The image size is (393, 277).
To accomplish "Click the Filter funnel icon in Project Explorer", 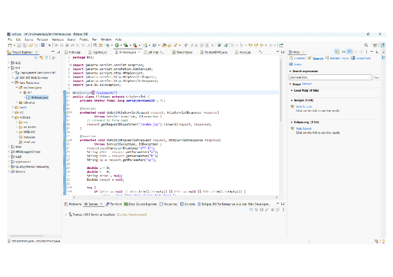I will (47, 58).
